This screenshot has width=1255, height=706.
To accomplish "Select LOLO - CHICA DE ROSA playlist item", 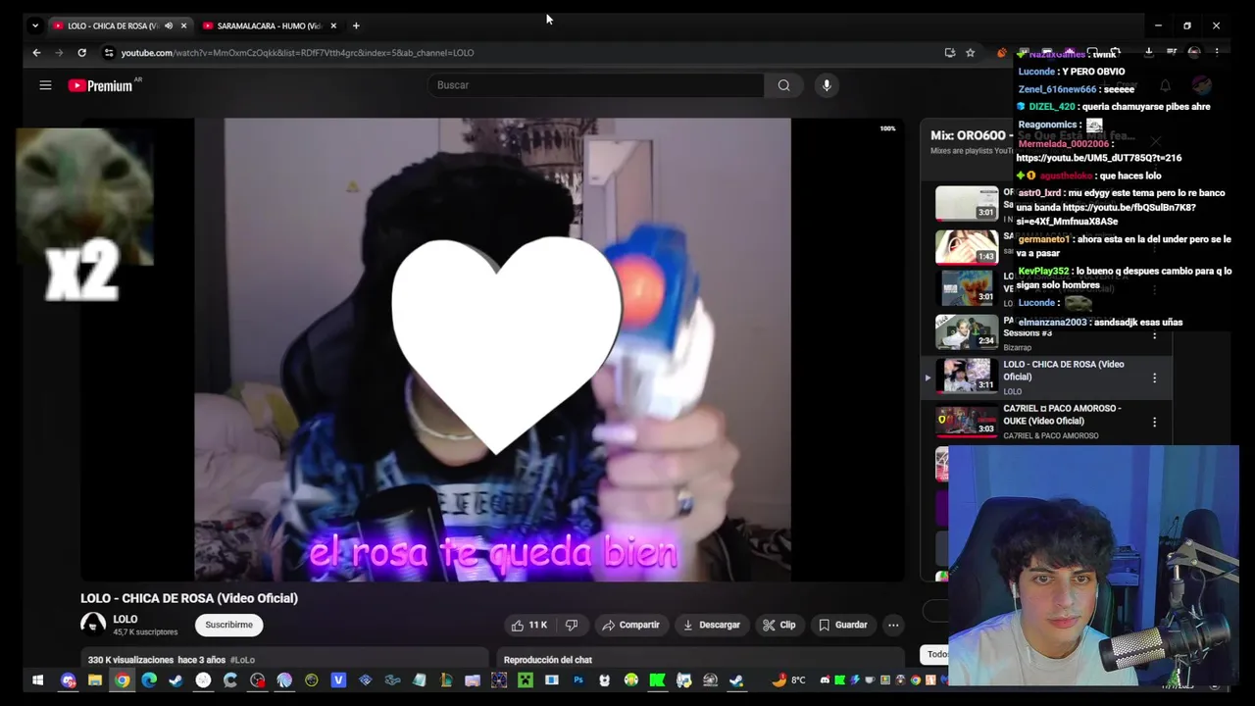I will [x=1044, y=377].
